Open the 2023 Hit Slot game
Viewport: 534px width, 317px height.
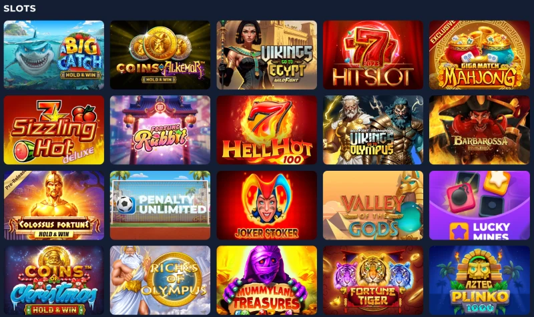tap(373, 55)
